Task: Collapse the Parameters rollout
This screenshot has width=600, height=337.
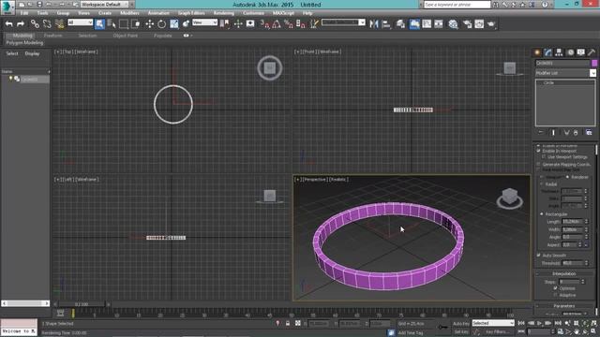Action: click(564, 306)
